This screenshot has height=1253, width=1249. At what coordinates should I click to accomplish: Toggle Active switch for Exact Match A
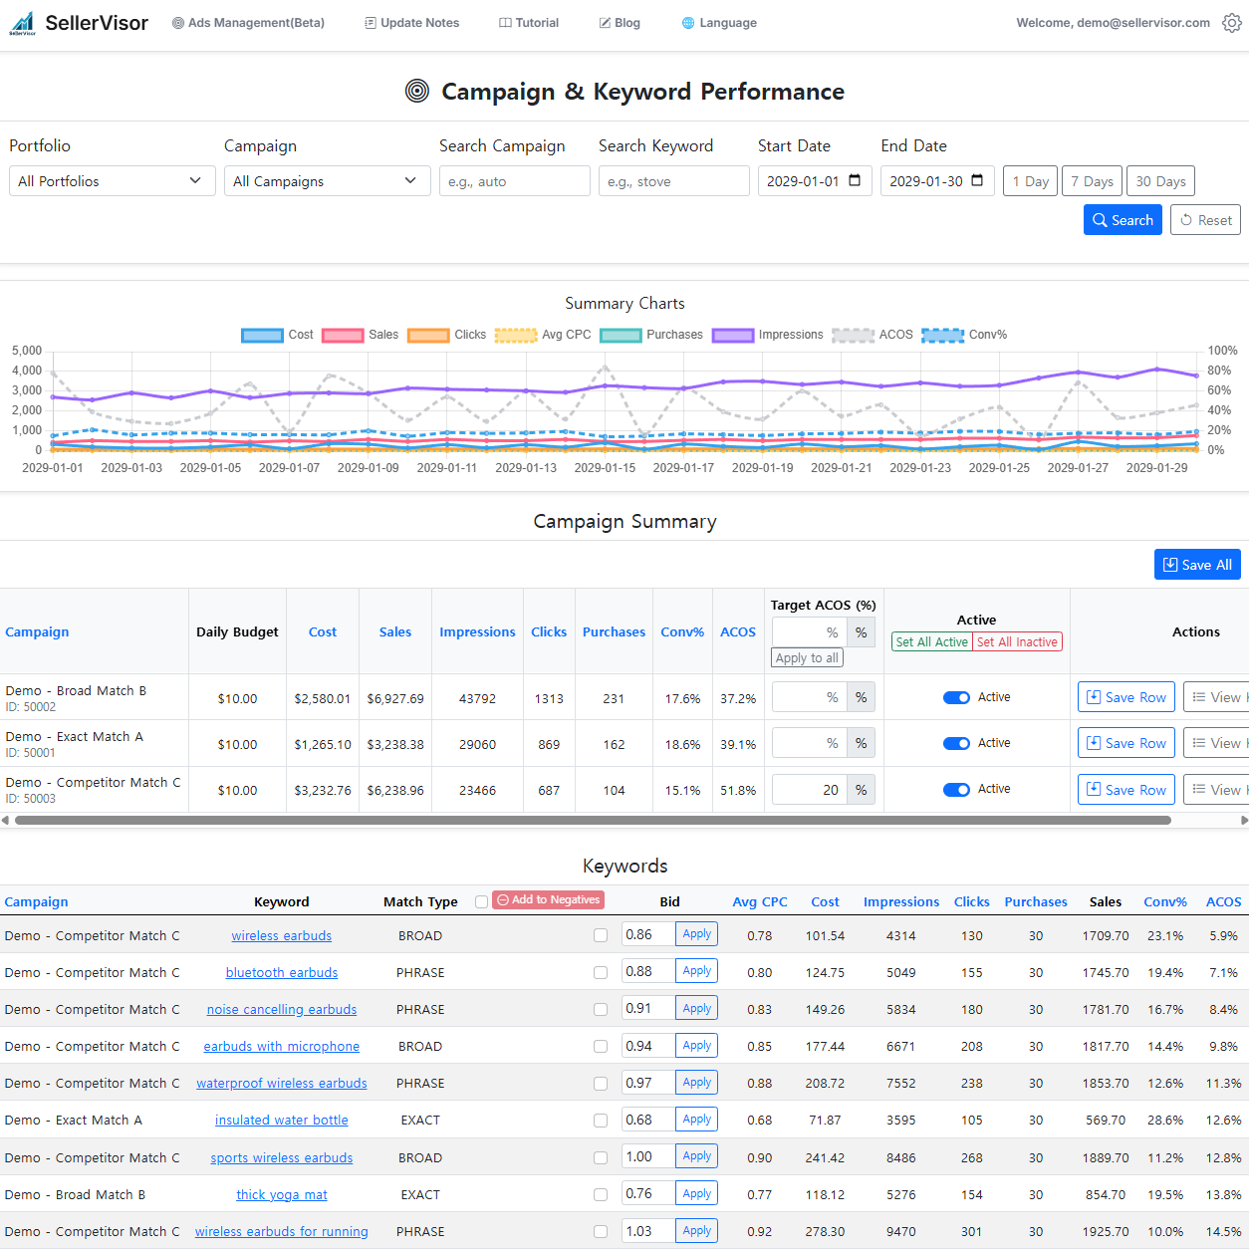(x=956, y=743)
